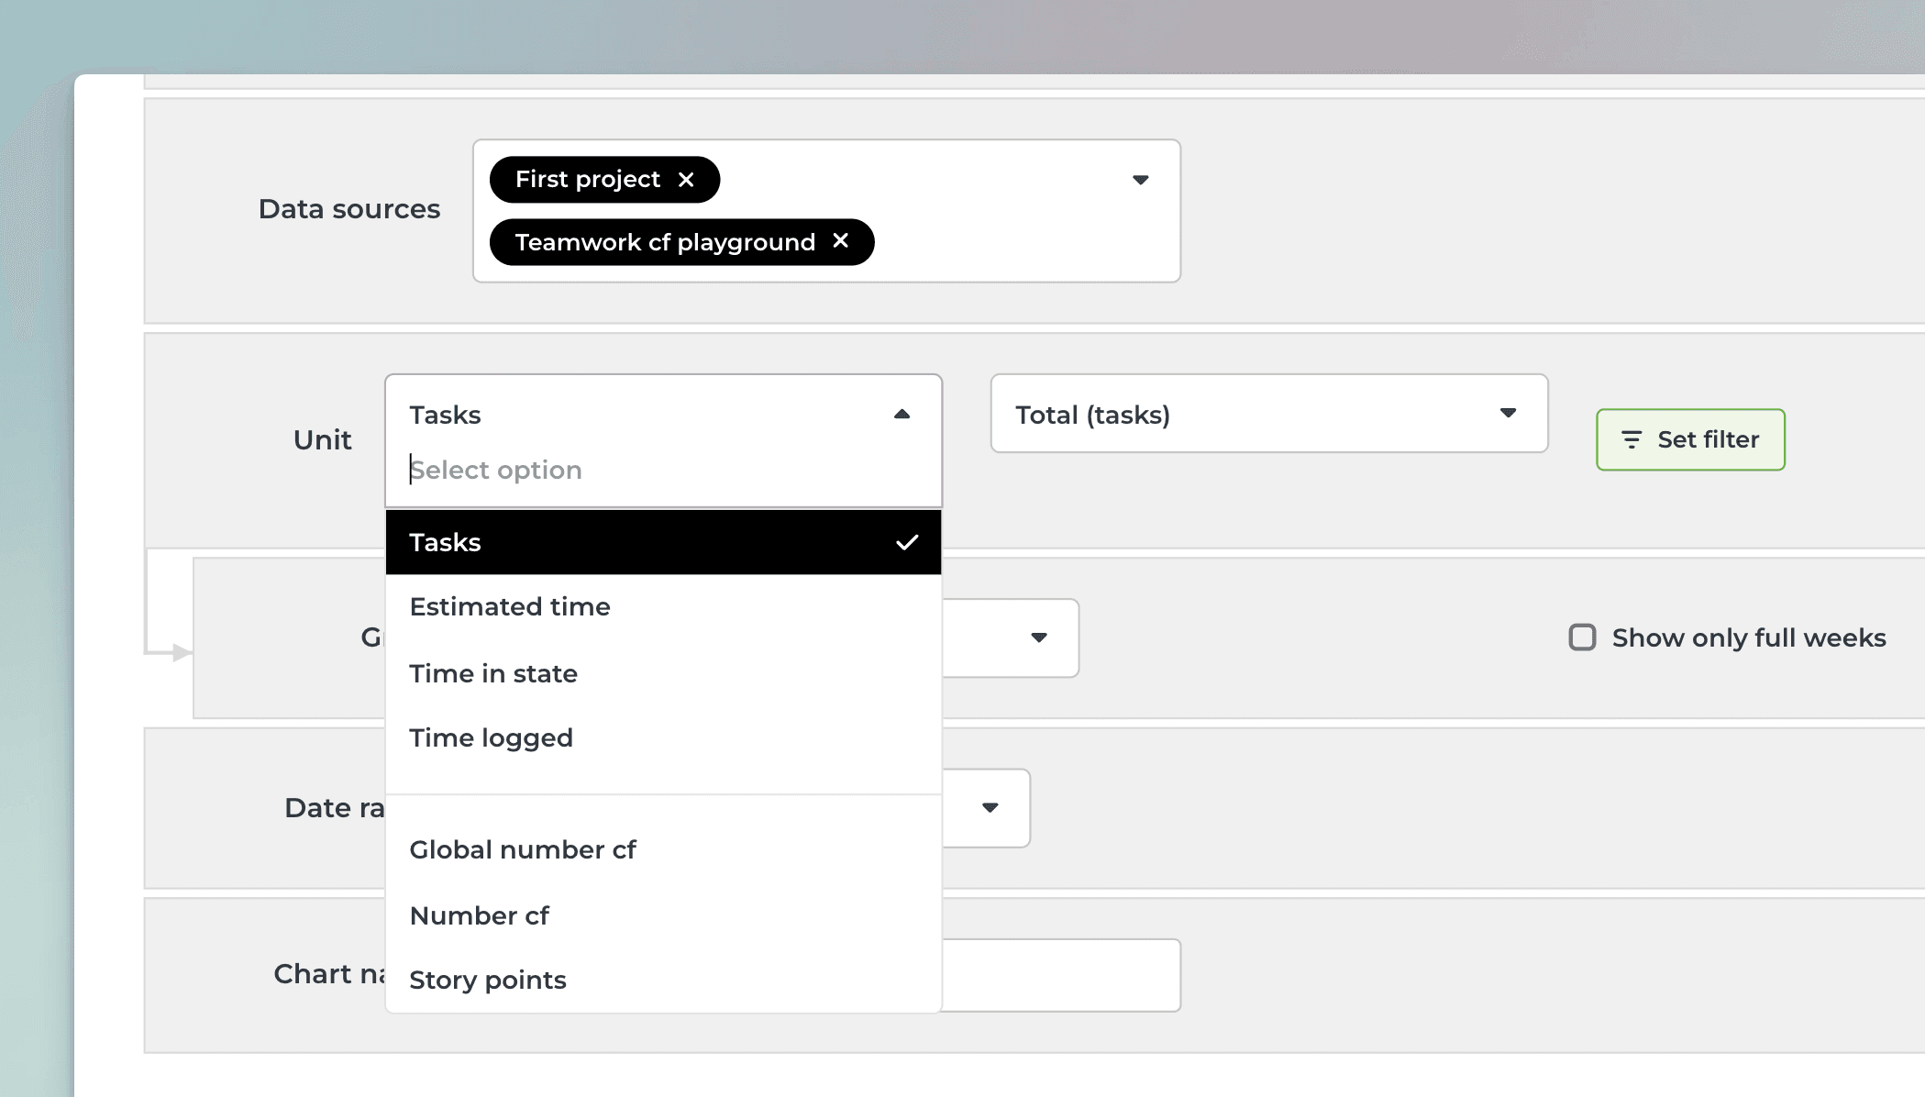Open the partially hidden grouping dropdown arrow
This screenshot has height=1097, width=1925.
(x=1038, y=637)
